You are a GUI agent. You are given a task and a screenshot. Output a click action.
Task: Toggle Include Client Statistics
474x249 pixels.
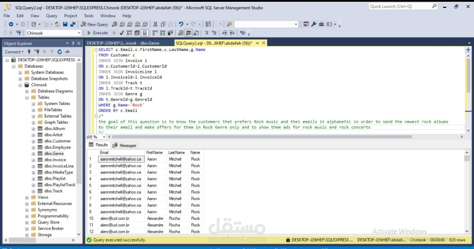(x=170, y=33)
